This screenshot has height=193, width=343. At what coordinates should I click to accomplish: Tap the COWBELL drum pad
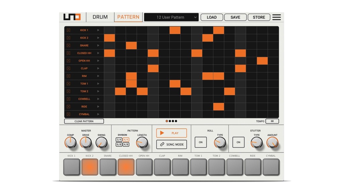tap(235, 167)
